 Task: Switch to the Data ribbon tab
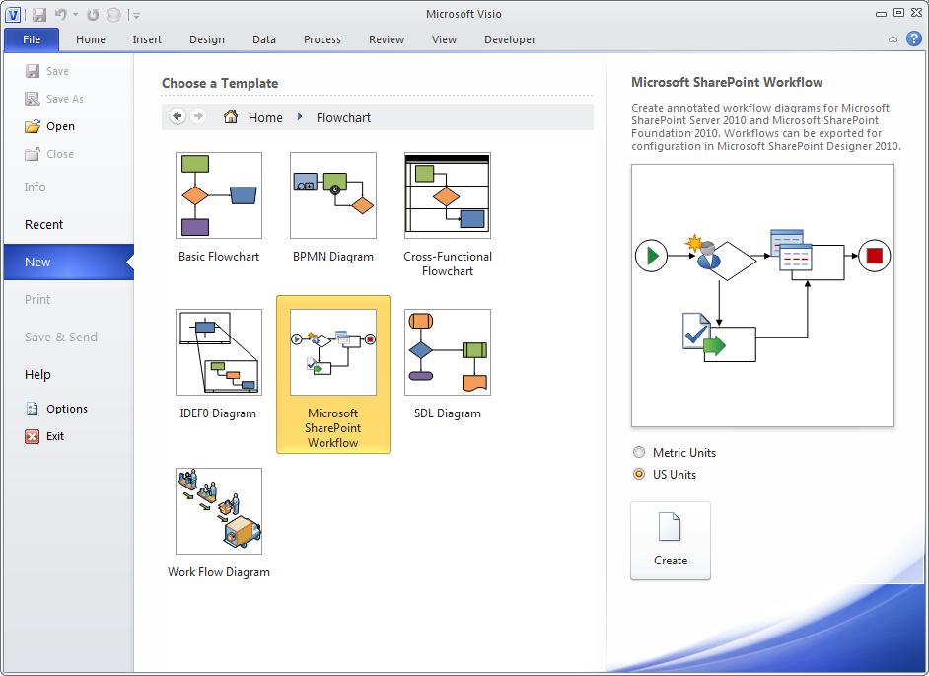coord(263,39)
